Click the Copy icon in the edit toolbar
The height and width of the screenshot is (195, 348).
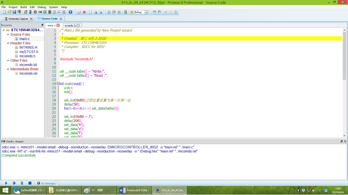[171, 12]
